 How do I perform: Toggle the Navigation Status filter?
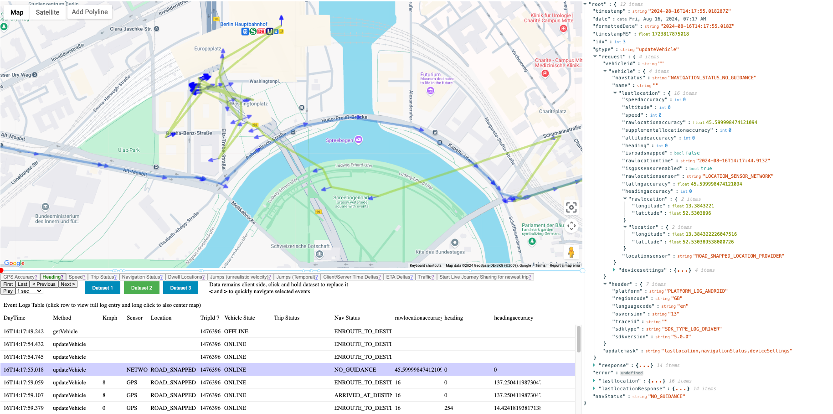pos(142,277)
